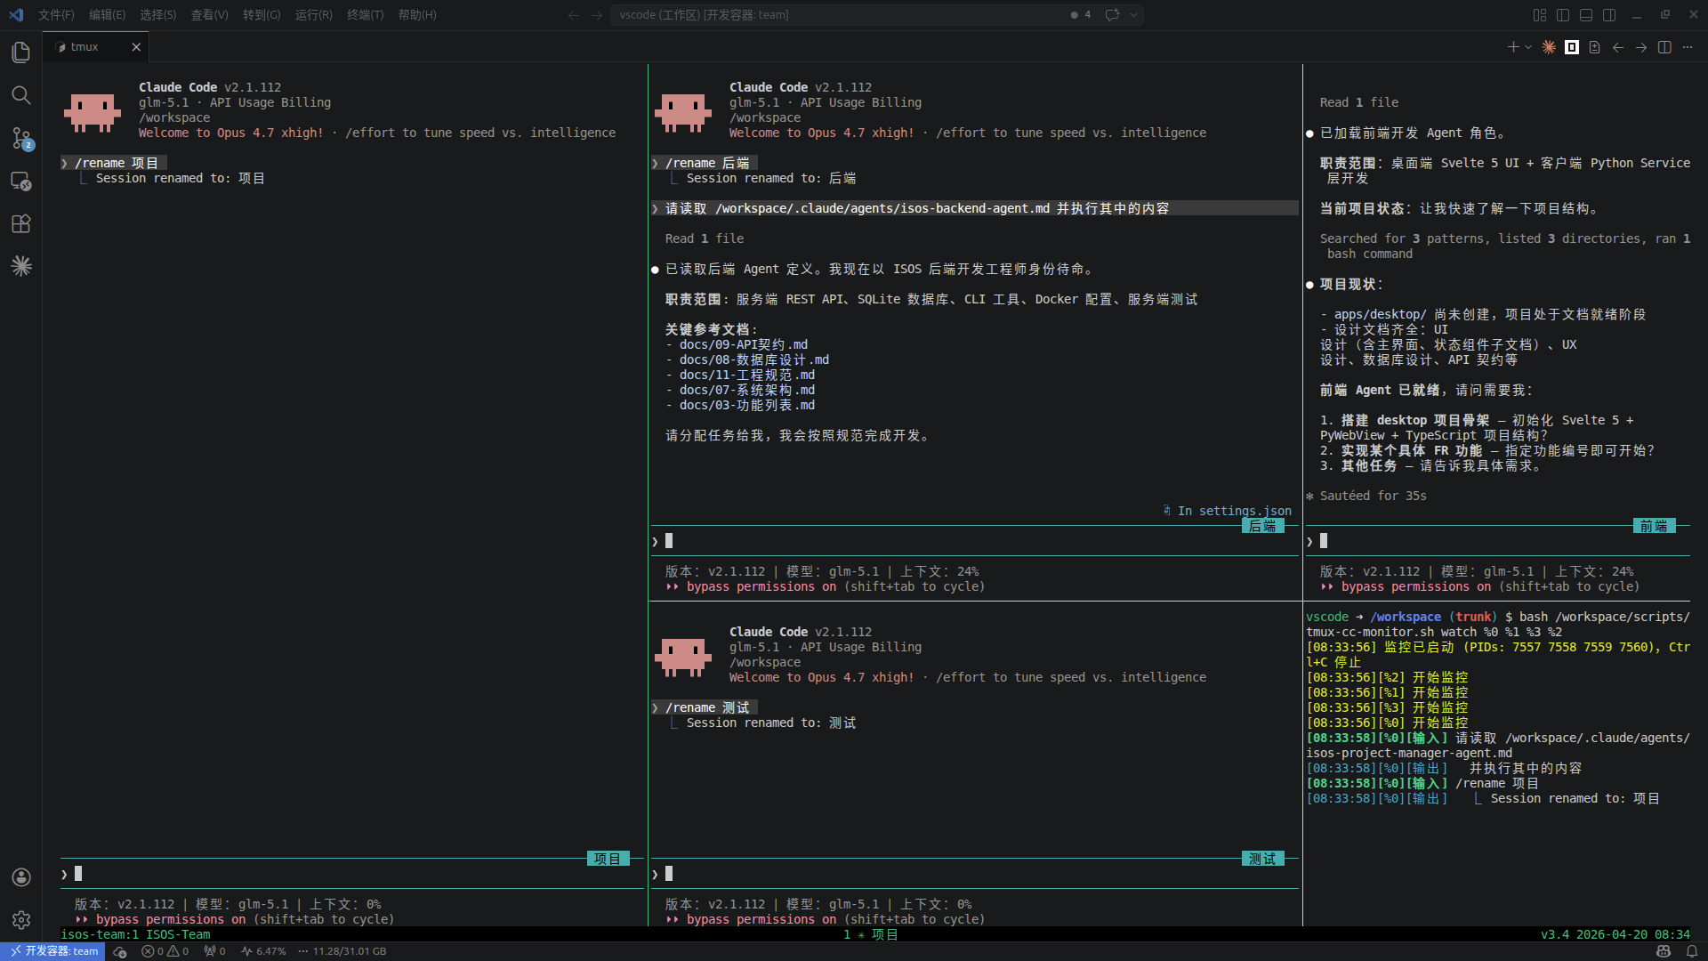Click the isos-team:1 ISOS-Team tmux status
This screenshot has width=1708, height=961.
coord(135,934)
